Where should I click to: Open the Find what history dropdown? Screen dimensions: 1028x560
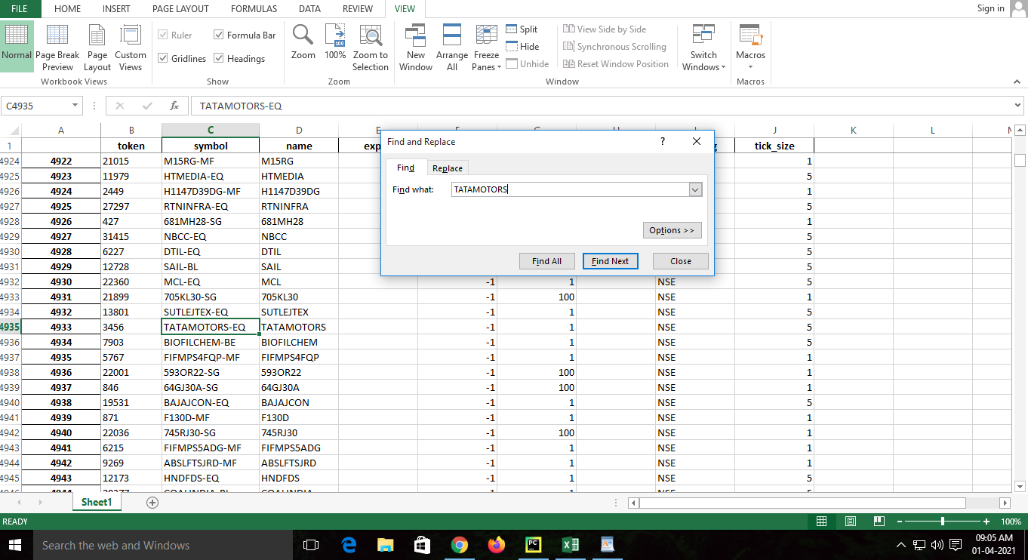[696, 190]
